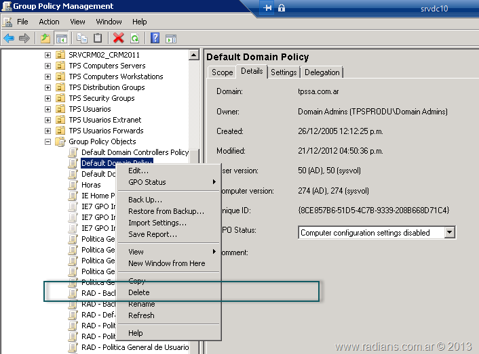479x354 pixels.
Task: Select Default Domain Controllers Policy in tree
Action: tap(134, 152)
